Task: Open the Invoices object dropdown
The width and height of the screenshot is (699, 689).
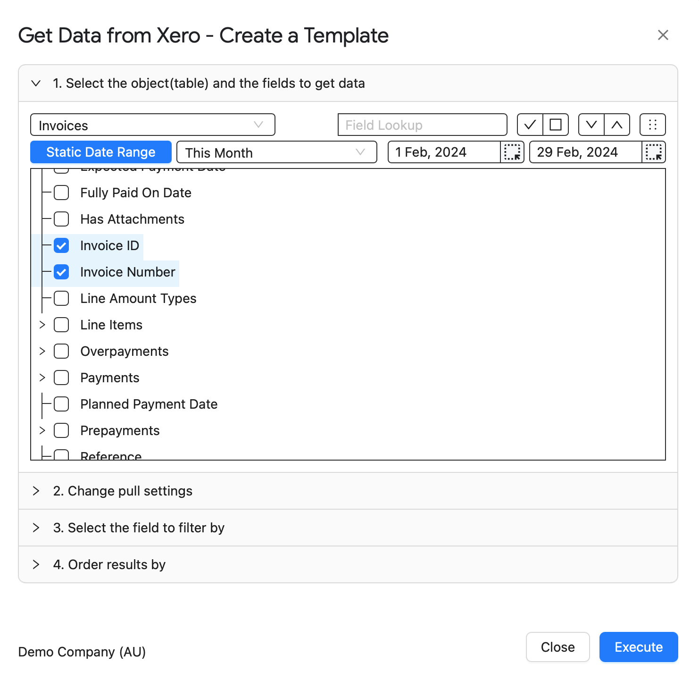Action: [153, 125]
